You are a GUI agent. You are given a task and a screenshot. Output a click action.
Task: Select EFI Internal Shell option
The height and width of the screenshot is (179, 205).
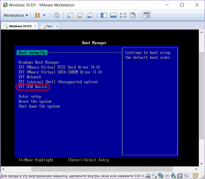(x=58, y=82)
